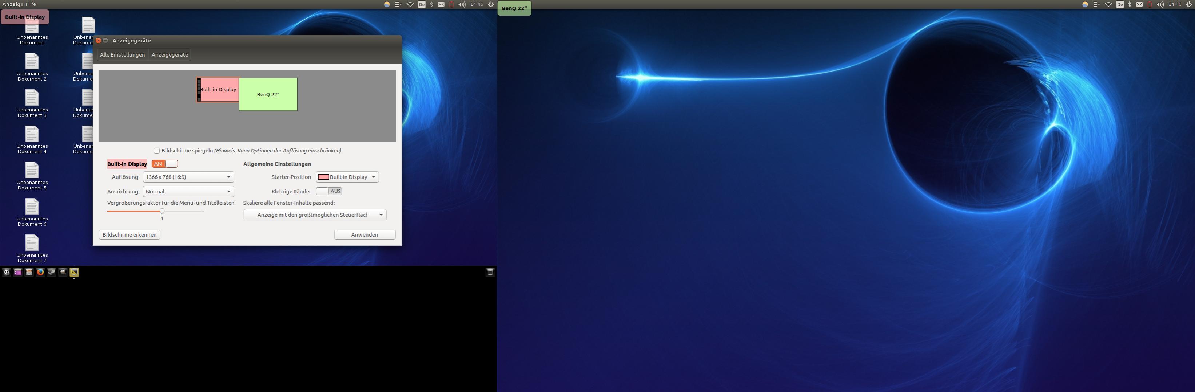1195x392 pixels.
Task: Expand the Ausrichtung orientation dropdown
Action: click(x=188, y=191)
